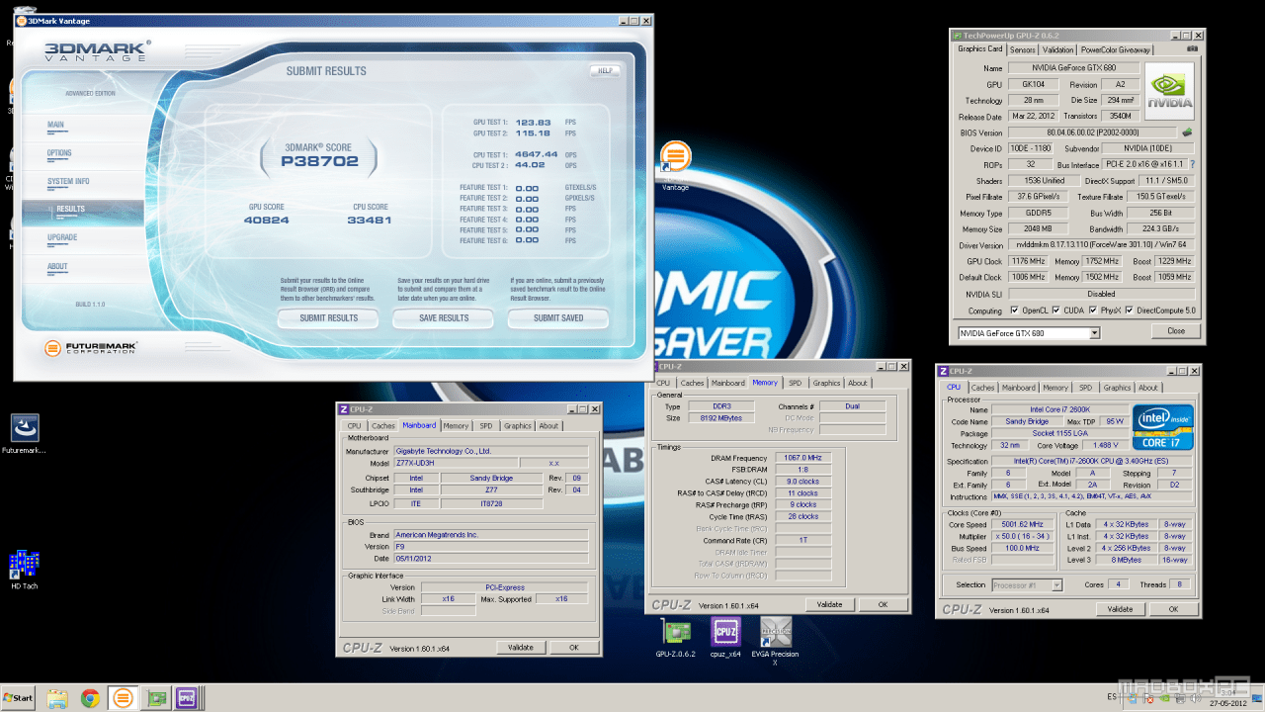Click the Help button in 3DMark Vantage
This screenshot has height=712, width=1265.
click(606, 71)
